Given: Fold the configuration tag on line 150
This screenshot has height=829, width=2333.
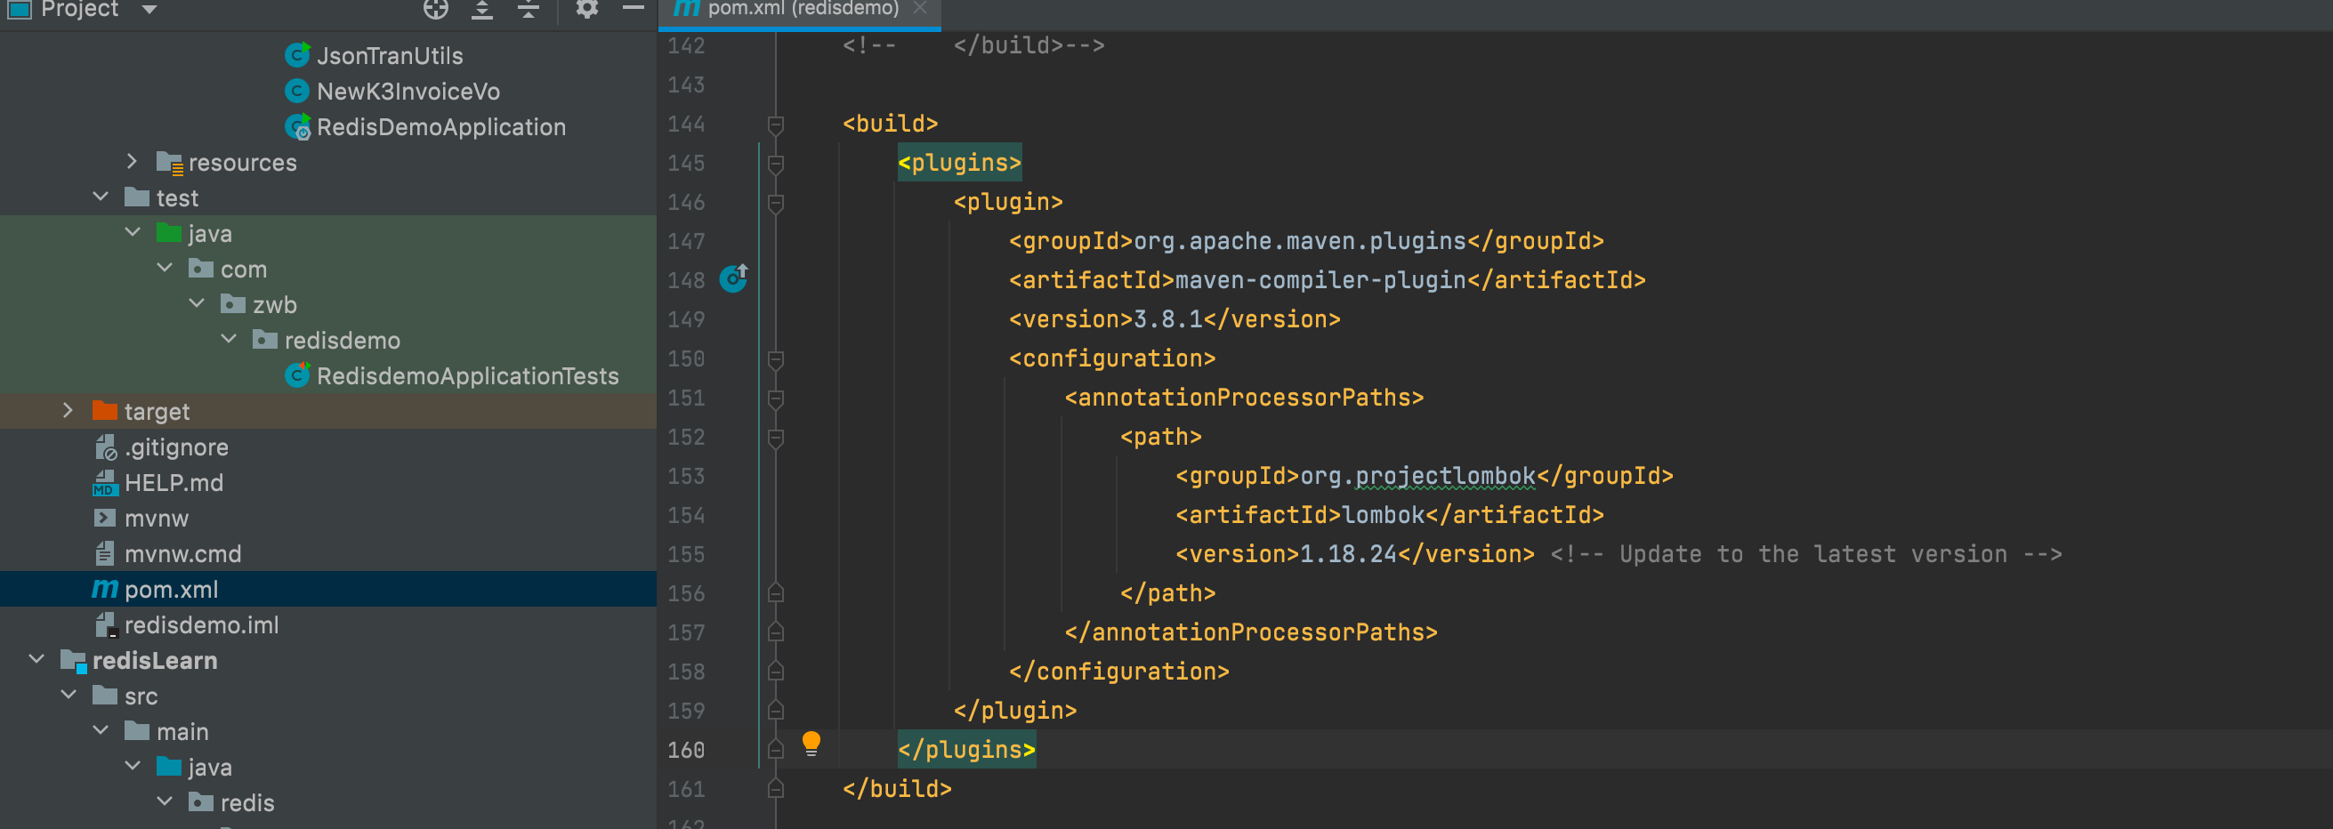Looking at the screenshot, I should click(x=776, y=359).
